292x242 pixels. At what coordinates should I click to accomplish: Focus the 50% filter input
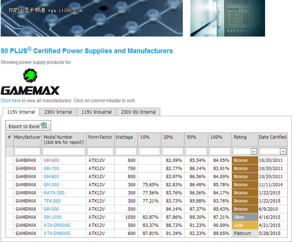pyautogui.click(x=196, y=151)
